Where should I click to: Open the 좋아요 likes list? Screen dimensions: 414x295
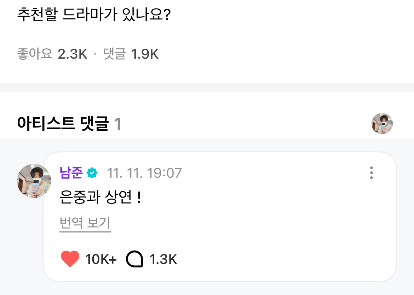tap(35, 54)
